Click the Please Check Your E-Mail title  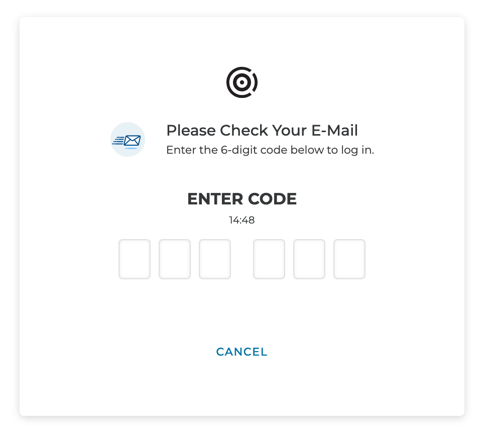click(262, 131)
